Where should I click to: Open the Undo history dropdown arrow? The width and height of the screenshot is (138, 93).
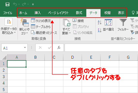(x=19, y=4)
